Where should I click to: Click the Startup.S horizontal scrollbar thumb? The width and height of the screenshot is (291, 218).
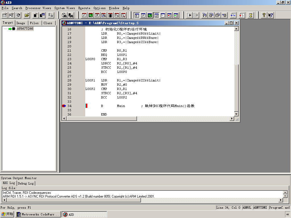101,118
